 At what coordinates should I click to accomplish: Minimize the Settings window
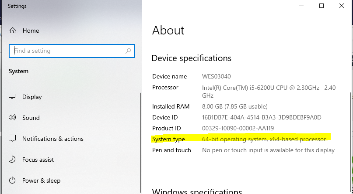pos(301,6)
